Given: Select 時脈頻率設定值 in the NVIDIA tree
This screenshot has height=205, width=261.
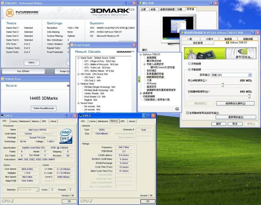Looking at the screenshot, I should tap(155, 77).
